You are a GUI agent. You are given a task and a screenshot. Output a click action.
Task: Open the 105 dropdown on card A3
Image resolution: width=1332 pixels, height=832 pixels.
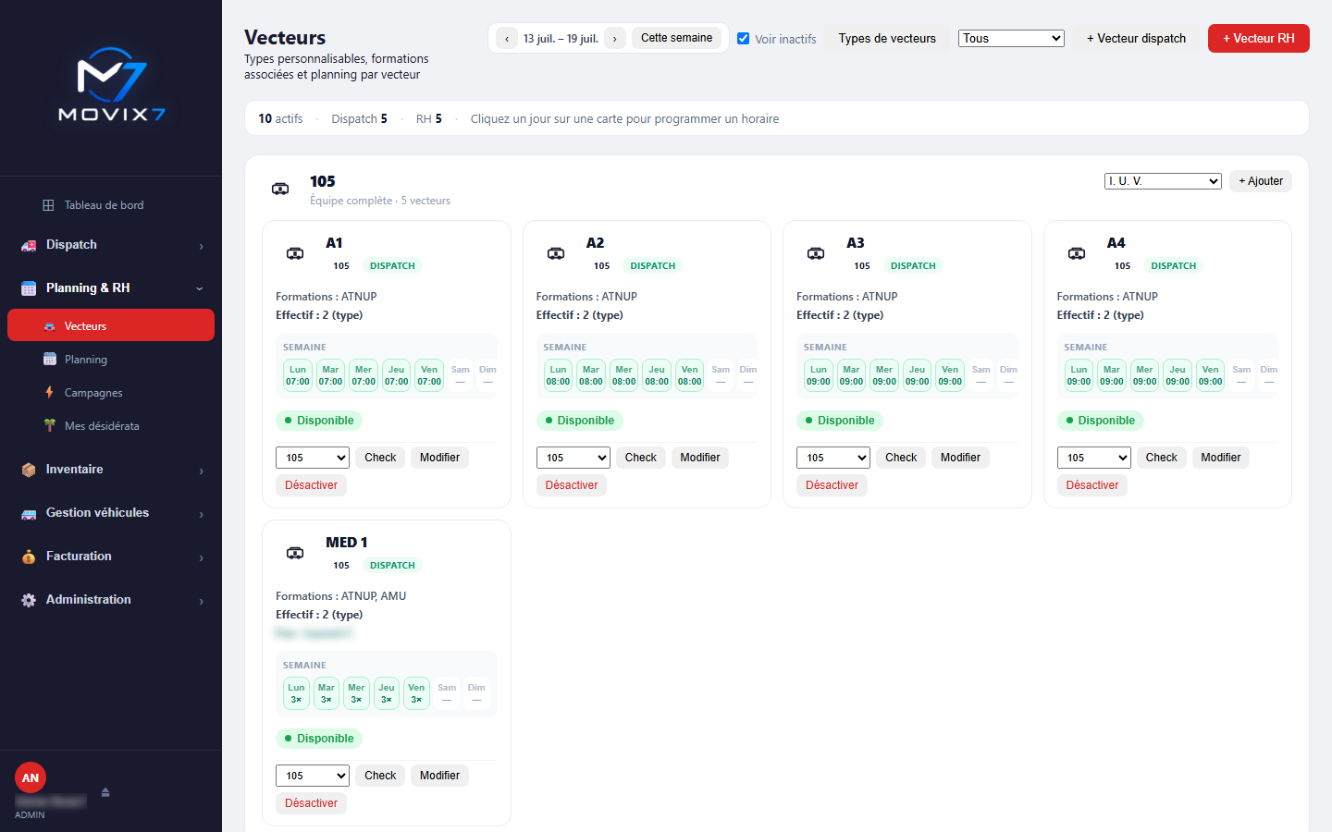pyautogui.click(x=833, y=458)
